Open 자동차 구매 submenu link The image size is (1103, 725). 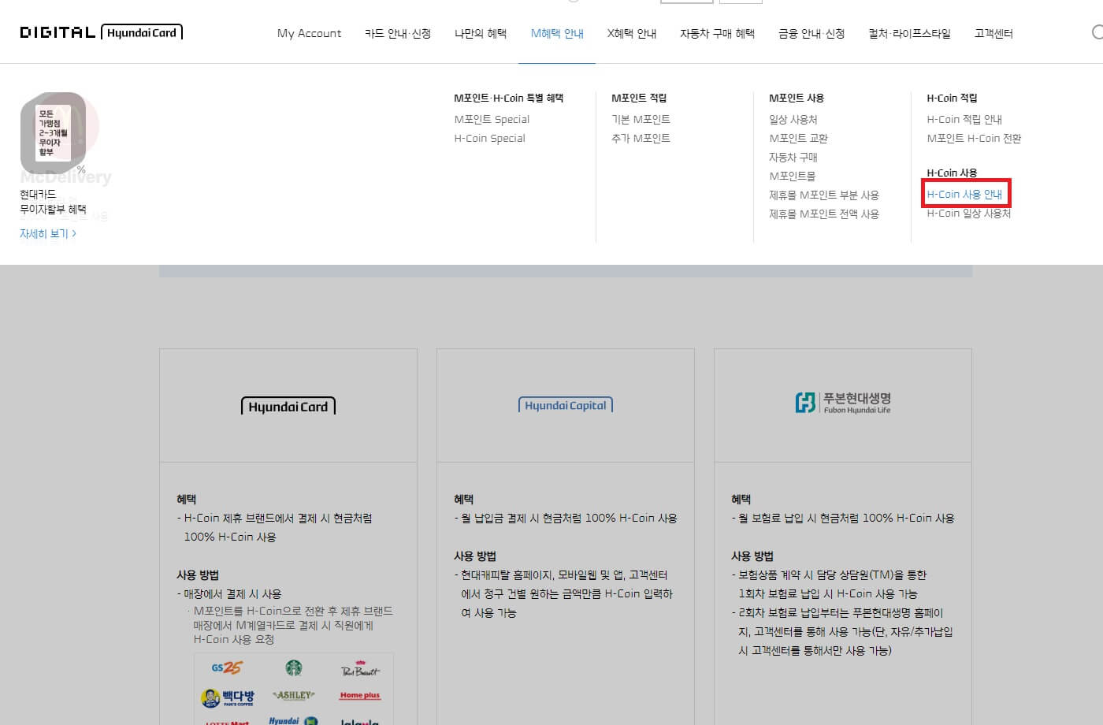coord(793,157)
